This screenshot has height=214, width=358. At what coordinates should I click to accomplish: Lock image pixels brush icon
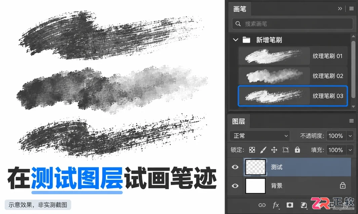click(x=263, y=150)
